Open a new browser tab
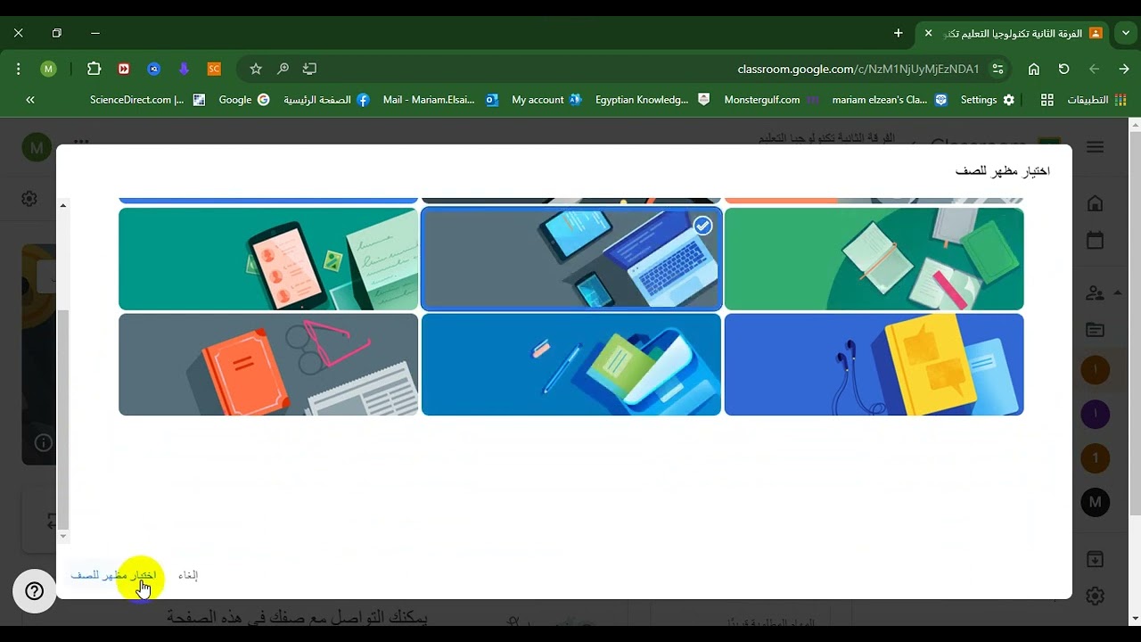Viewport: 1141px width, 642px height. coord(898,33)
